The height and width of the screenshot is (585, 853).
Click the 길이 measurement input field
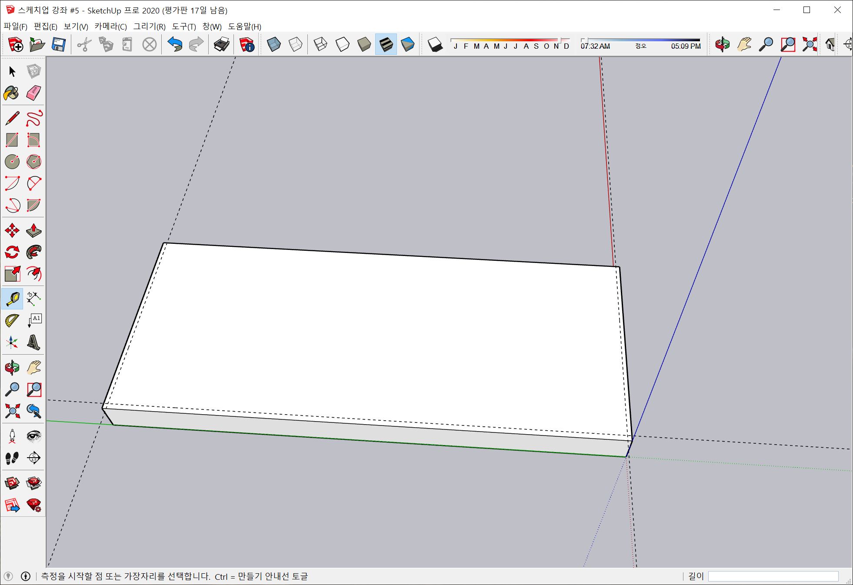pos(773,576)
